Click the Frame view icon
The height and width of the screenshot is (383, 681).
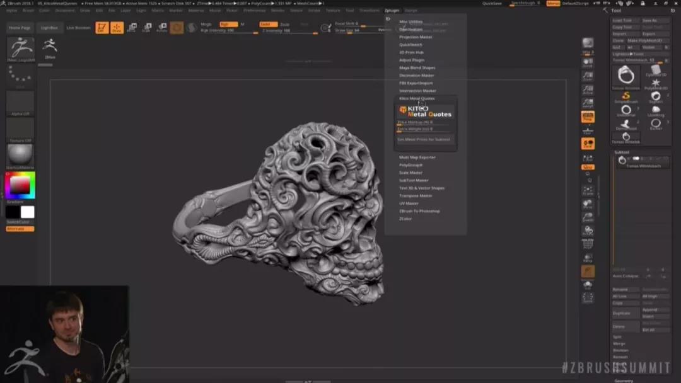click(x=588, y=190)
